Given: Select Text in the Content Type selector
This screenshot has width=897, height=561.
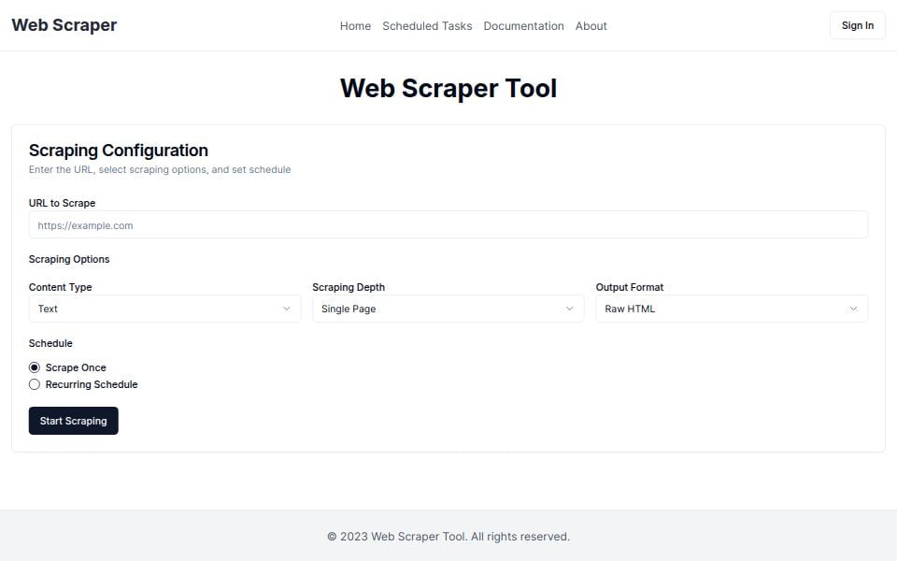Looking at the screenshot, I should point(164,309).
